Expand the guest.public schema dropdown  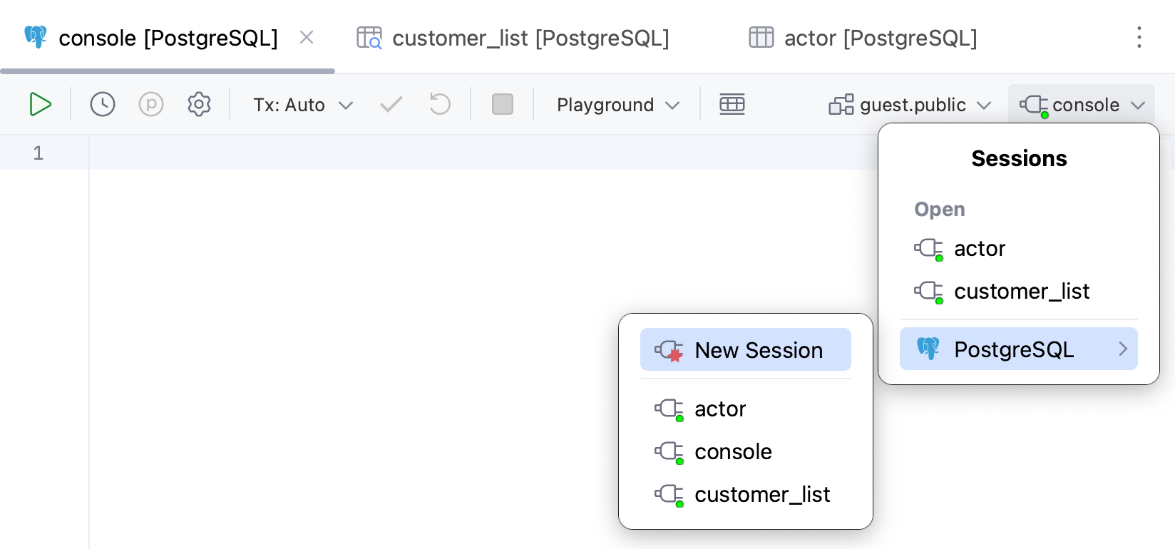click(x=910, y=105)
